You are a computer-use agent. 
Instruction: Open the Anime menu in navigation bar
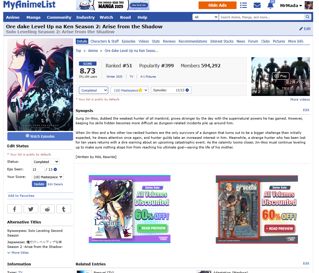coord(13,17)
